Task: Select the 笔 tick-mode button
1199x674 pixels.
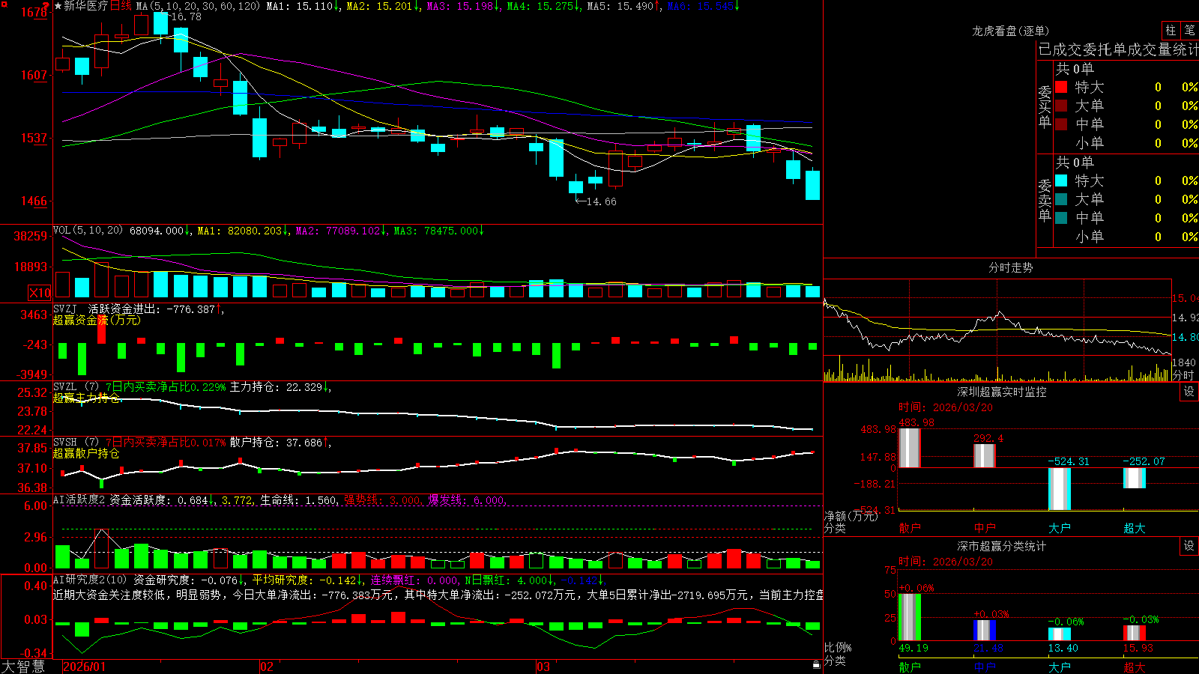Action: coord(1189,30)
